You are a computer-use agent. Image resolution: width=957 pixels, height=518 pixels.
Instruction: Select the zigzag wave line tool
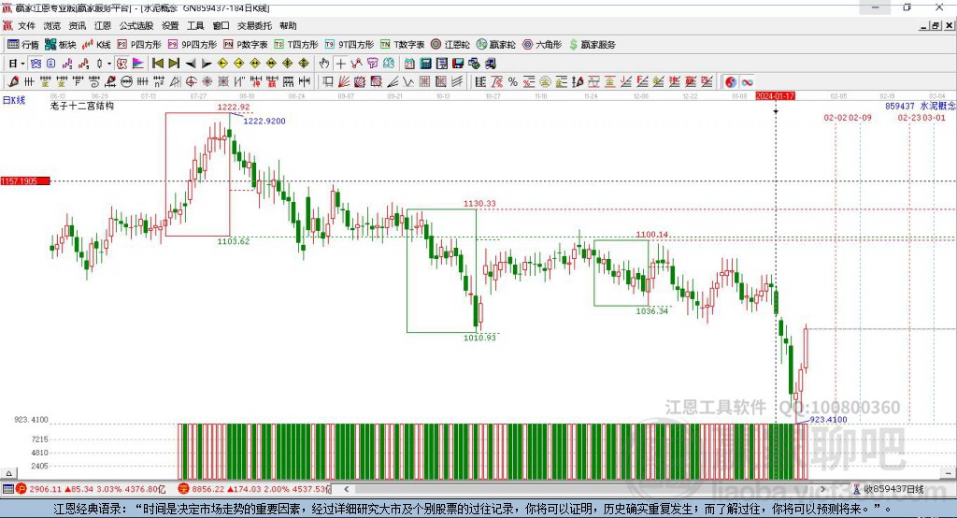point(407,82)
